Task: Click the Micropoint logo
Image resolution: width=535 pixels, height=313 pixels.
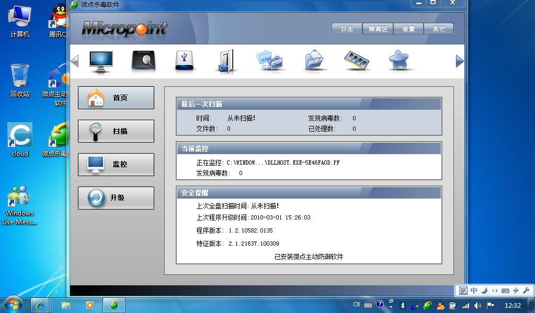Action: click(124, 29)
